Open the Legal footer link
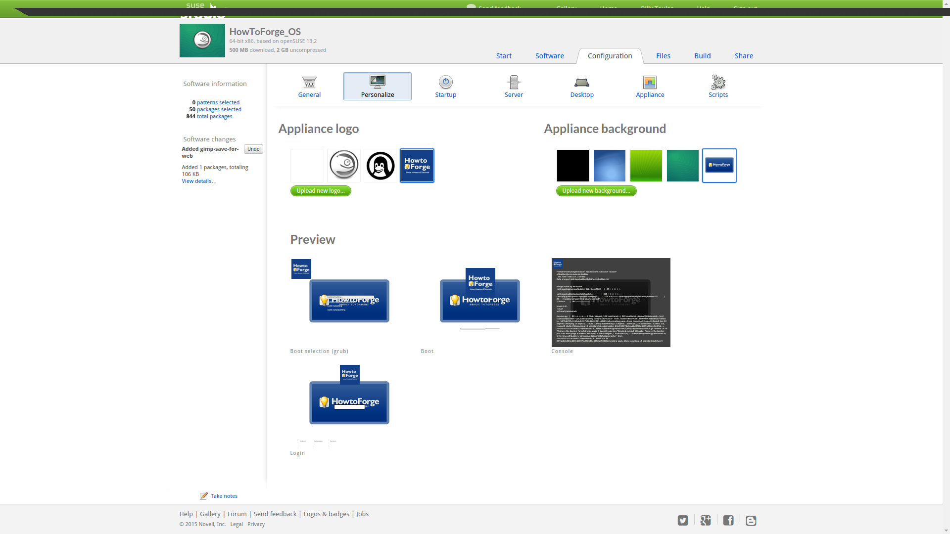950x534 pixels. pyautogui.click(x=237, y=524)
